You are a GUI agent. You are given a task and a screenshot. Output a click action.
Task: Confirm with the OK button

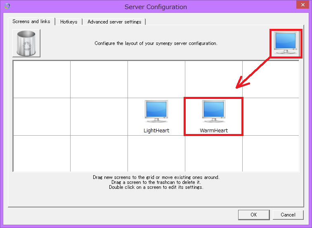click(x=254, y=215)
